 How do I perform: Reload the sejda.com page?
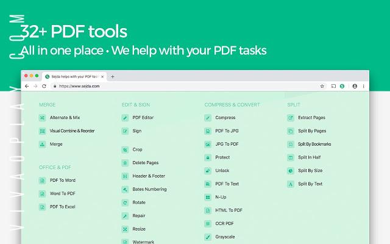(44, 86)
